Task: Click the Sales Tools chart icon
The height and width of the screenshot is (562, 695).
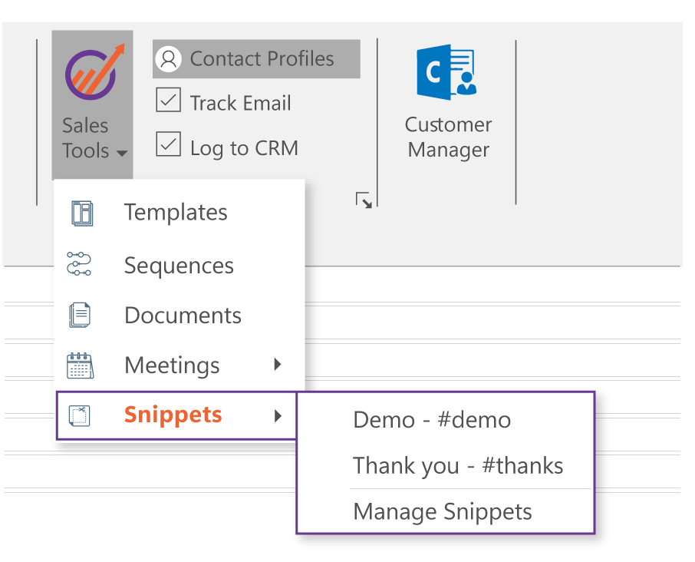Action: coord(92,74)
